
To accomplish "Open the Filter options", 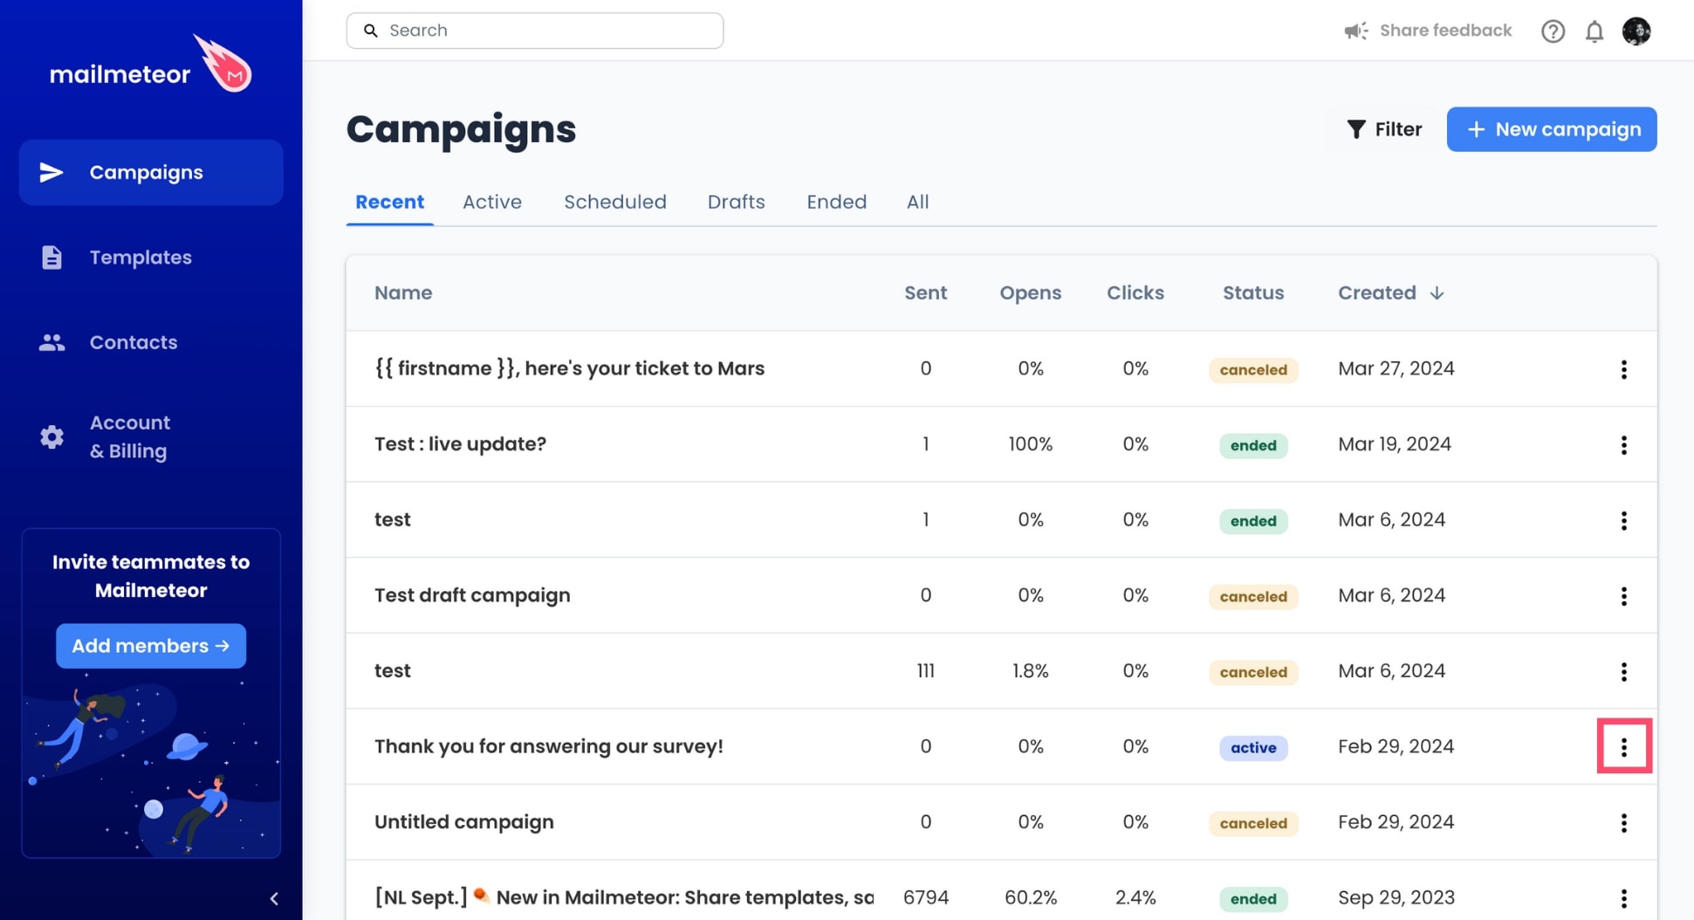I will (x=1384, y=129).
